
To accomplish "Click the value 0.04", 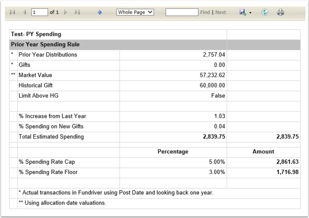I will (220, 126).
